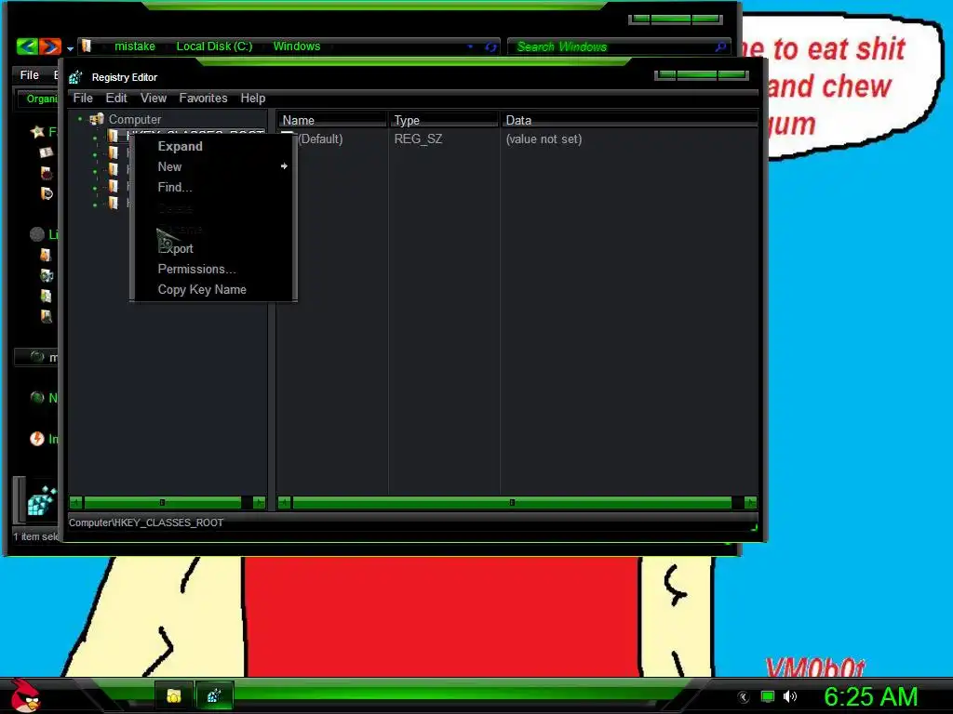Click status bar path Computer\HKEY_CLASSES_ROOT

pos(146,522)
